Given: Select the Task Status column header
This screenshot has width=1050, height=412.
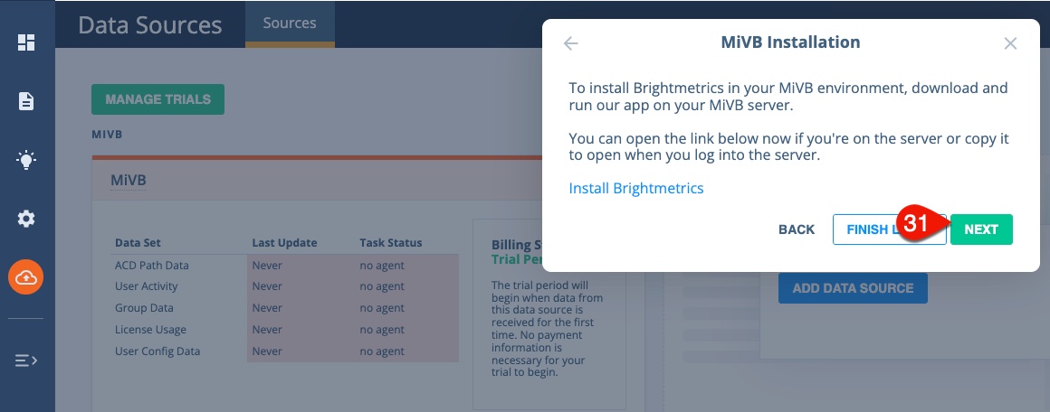Looking at the screenshot, I should (x=391, y=243).
